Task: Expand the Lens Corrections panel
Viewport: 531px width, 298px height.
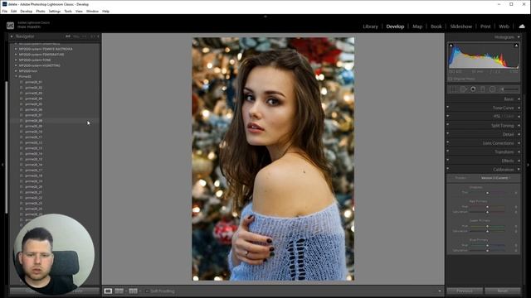Action: (519, 143)
